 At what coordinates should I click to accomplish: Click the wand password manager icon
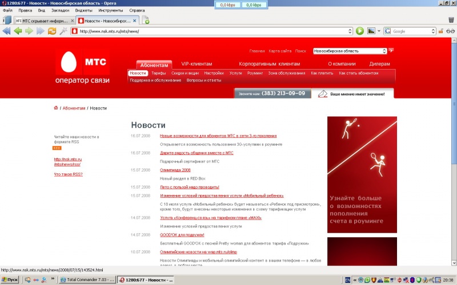(x=63, y=31)
